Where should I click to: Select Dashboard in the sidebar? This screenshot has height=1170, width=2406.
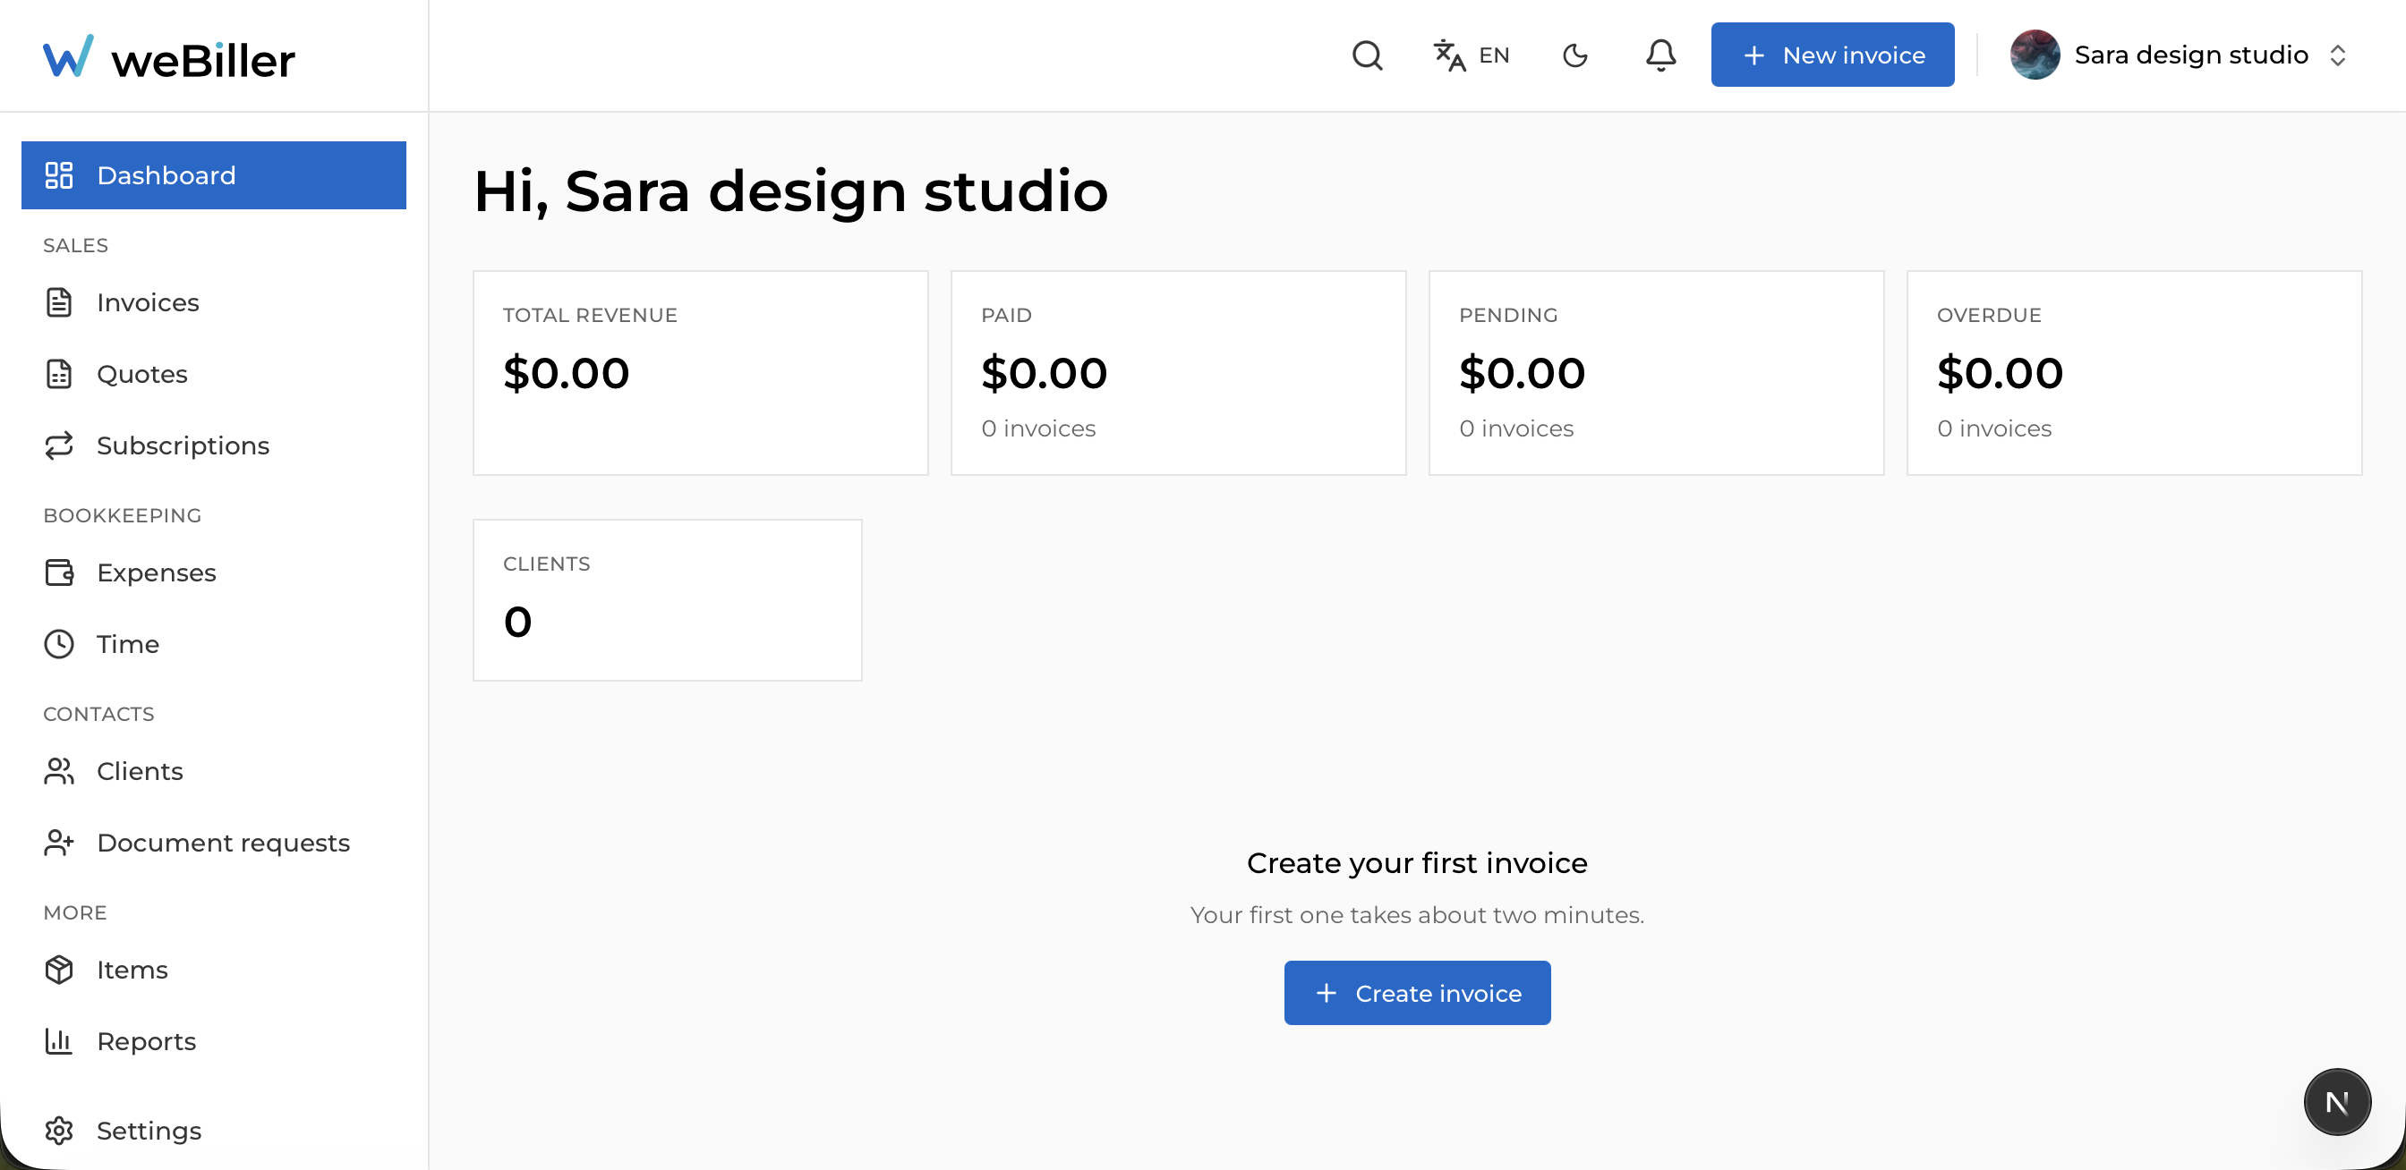point(214,175)
